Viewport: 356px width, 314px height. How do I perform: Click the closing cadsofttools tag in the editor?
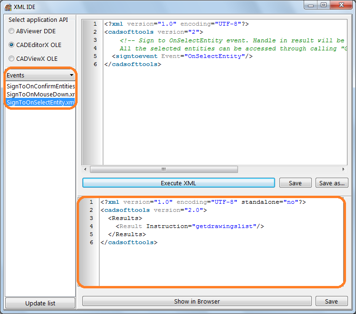coord(133,64)
